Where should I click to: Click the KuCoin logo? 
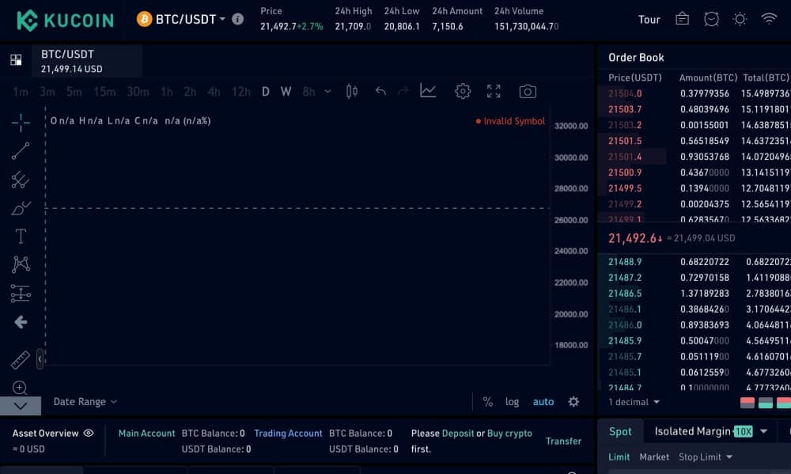(x=65, y=21)
